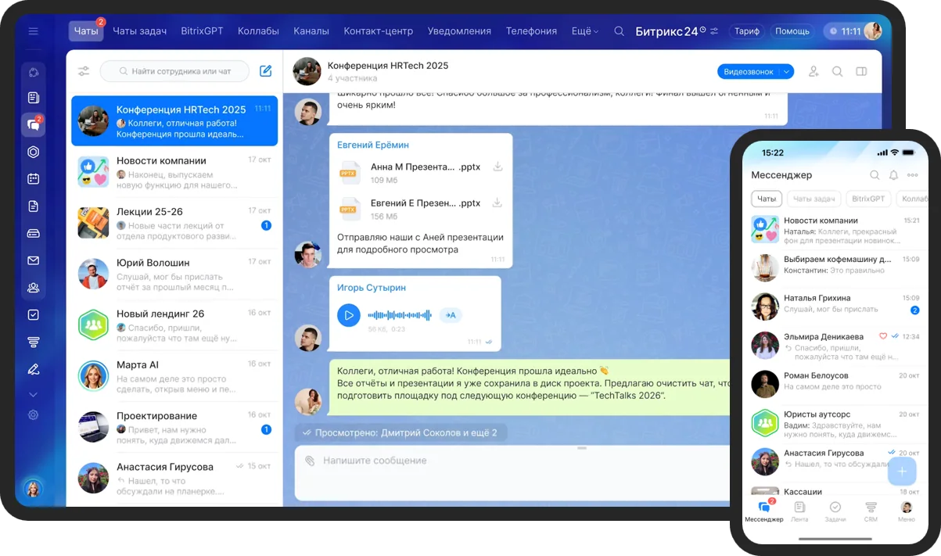Select the Чаты tab on desktop
The height and width of the screenshot is (556, 941).
[86, 31]
